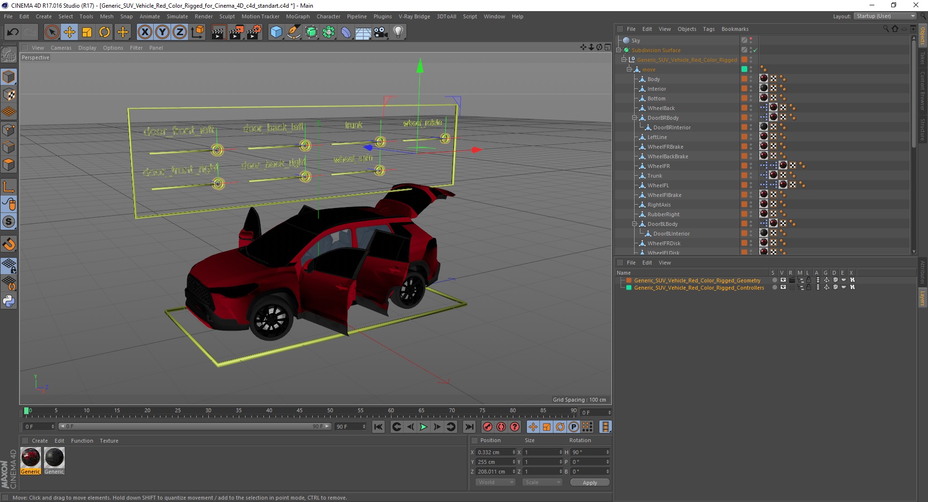Select the Points mode icon

(9, 130)
